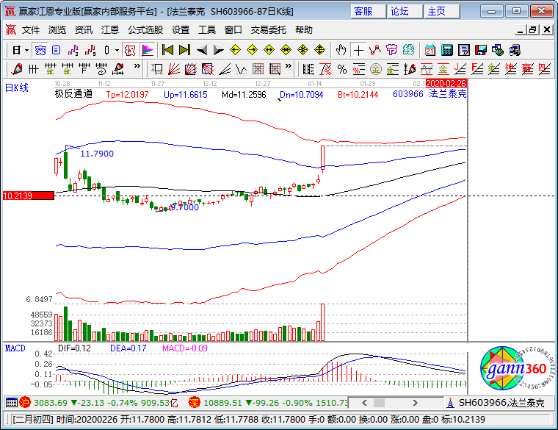Select the zigzag wave line tool
The height and width of the screenshot is (430, 558).
(x=242, y=69)
